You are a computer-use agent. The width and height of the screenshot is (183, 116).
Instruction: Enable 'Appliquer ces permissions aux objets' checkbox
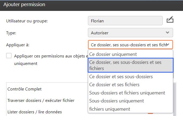click(9, 56)
